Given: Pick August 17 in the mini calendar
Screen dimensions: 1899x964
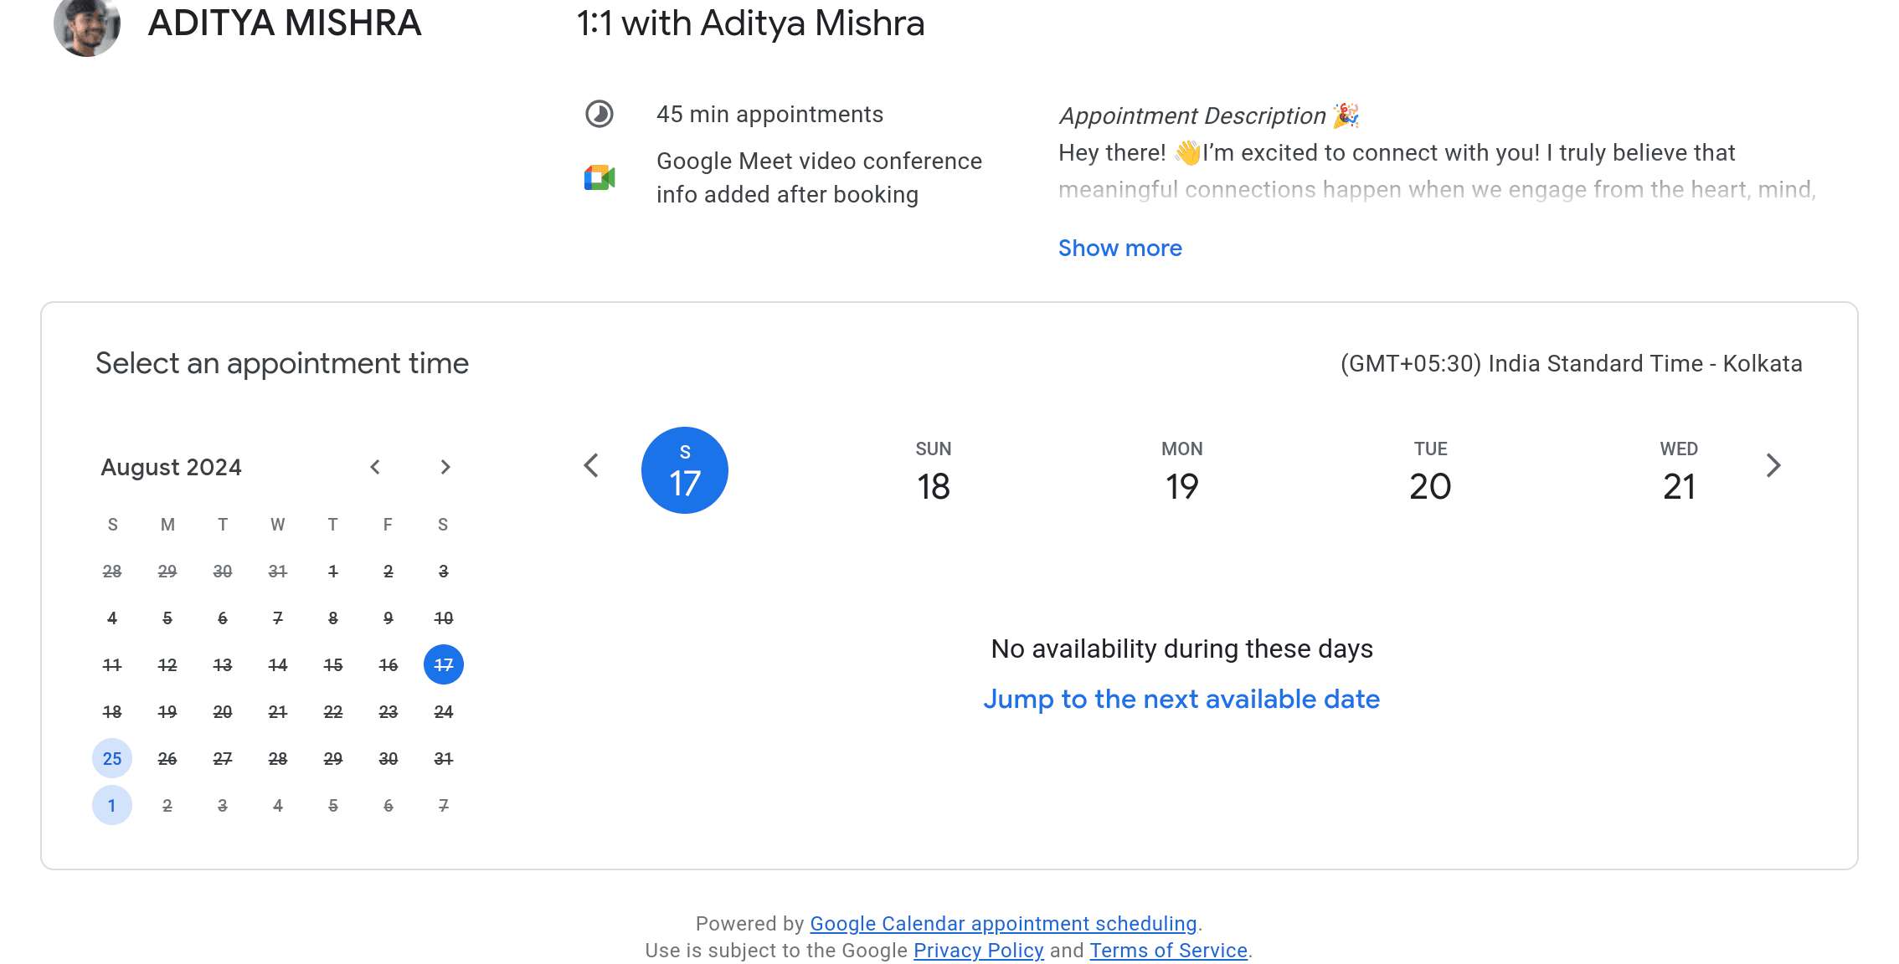Looking at the screenshot, I should 444,664.
